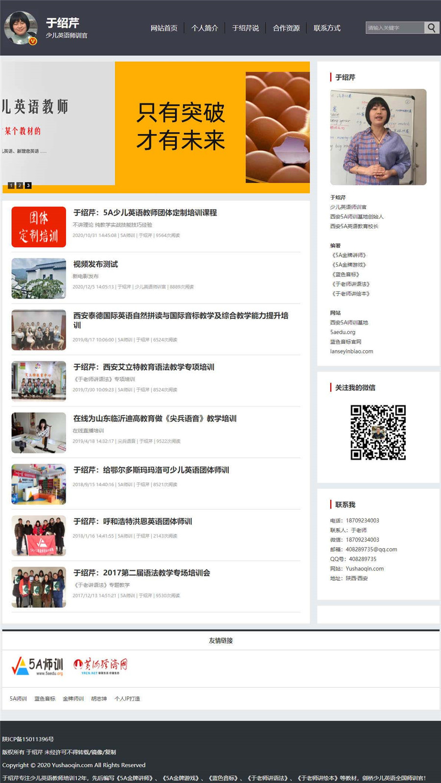441x783 pixels.
Task: Select carousel slide indicator 3
Action: coord(28,186)
